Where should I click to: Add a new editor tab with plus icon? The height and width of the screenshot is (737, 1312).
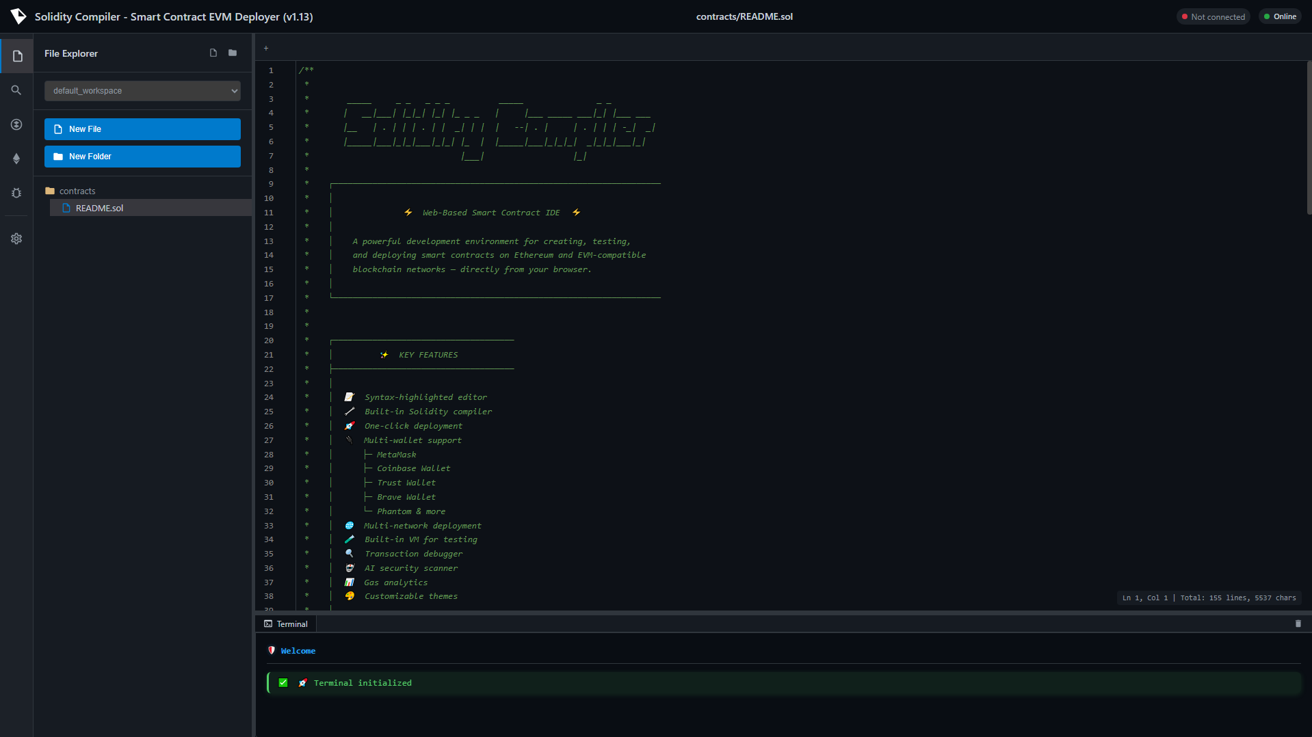click(x=266, y=48)
